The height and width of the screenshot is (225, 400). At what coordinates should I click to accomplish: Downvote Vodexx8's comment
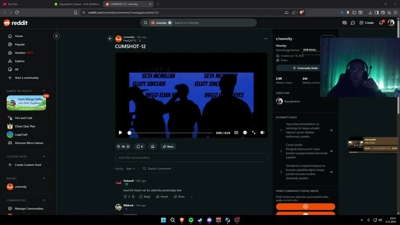133,197
